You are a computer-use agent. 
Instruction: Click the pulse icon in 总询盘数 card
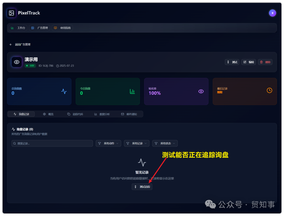tap(64, 91)
